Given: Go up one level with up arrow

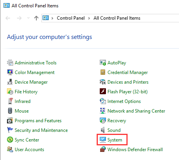Looking at the screenshot, I should click(x=36, y=18).
